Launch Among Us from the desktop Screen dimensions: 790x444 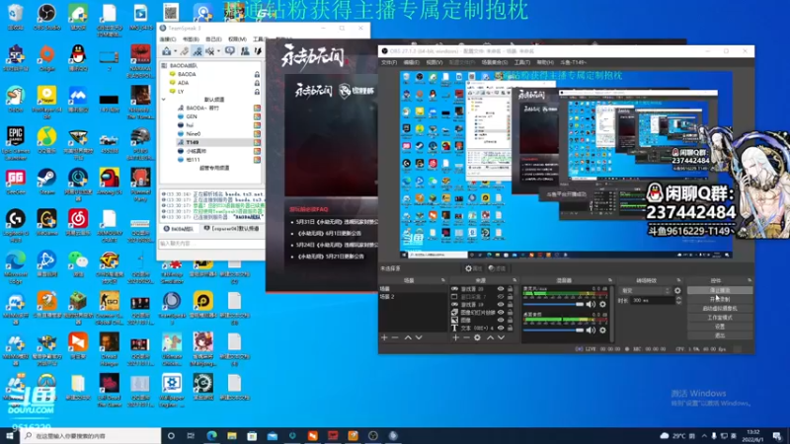pyautogui.click(x=110, y=182)
